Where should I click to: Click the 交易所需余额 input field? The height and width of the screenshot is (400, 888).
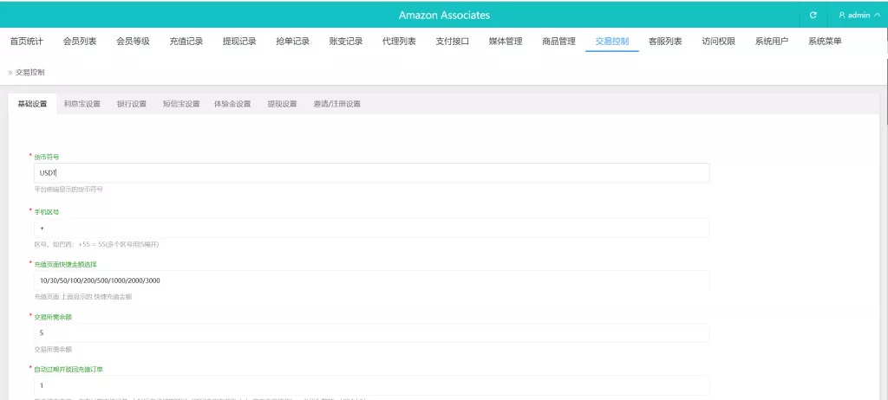click(x=371, y=333)
